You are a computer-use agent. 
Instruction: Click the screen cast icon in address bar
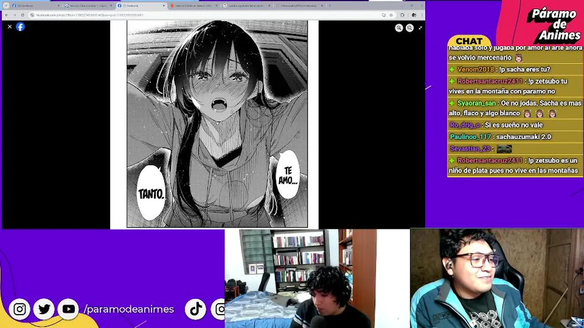[x=383, y=15]
